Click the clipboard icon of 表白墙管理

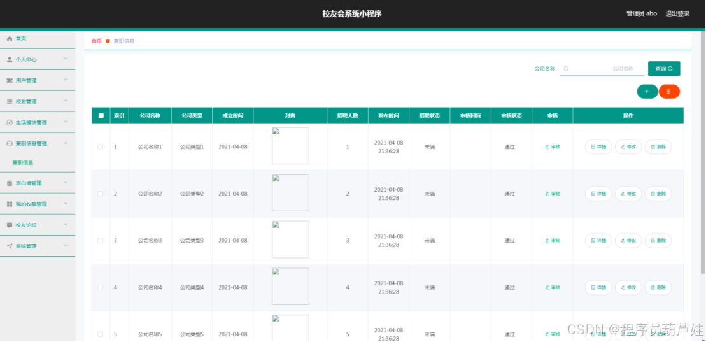pyautogui.click(x=10, y=183)
